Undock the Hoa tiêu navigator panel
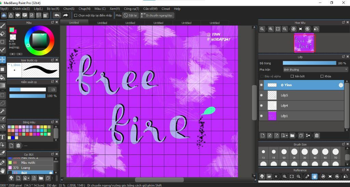The height and width of the screenshot is (187, 350). [x=344, y=22]
